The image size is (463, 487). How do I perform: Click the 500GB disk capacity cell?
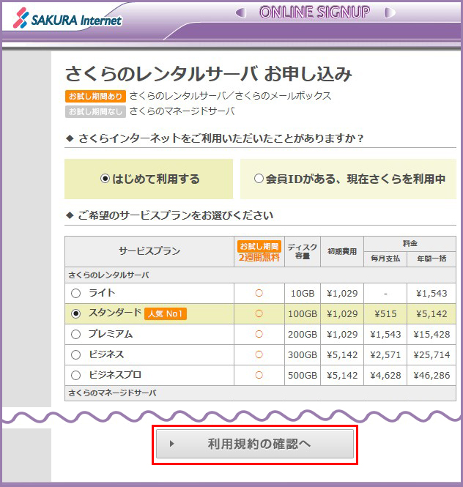point(302,376)
